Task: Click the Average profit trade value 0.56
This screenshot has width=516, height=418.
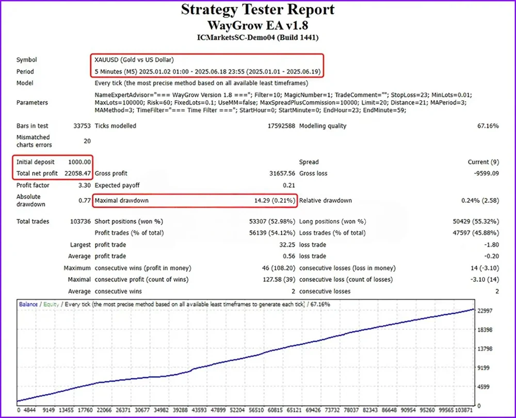Action: click(289, 256)
